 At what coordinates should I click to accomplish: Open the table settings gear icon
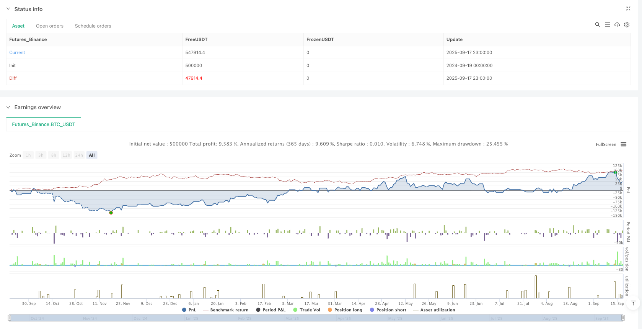[x=627, y=25]
